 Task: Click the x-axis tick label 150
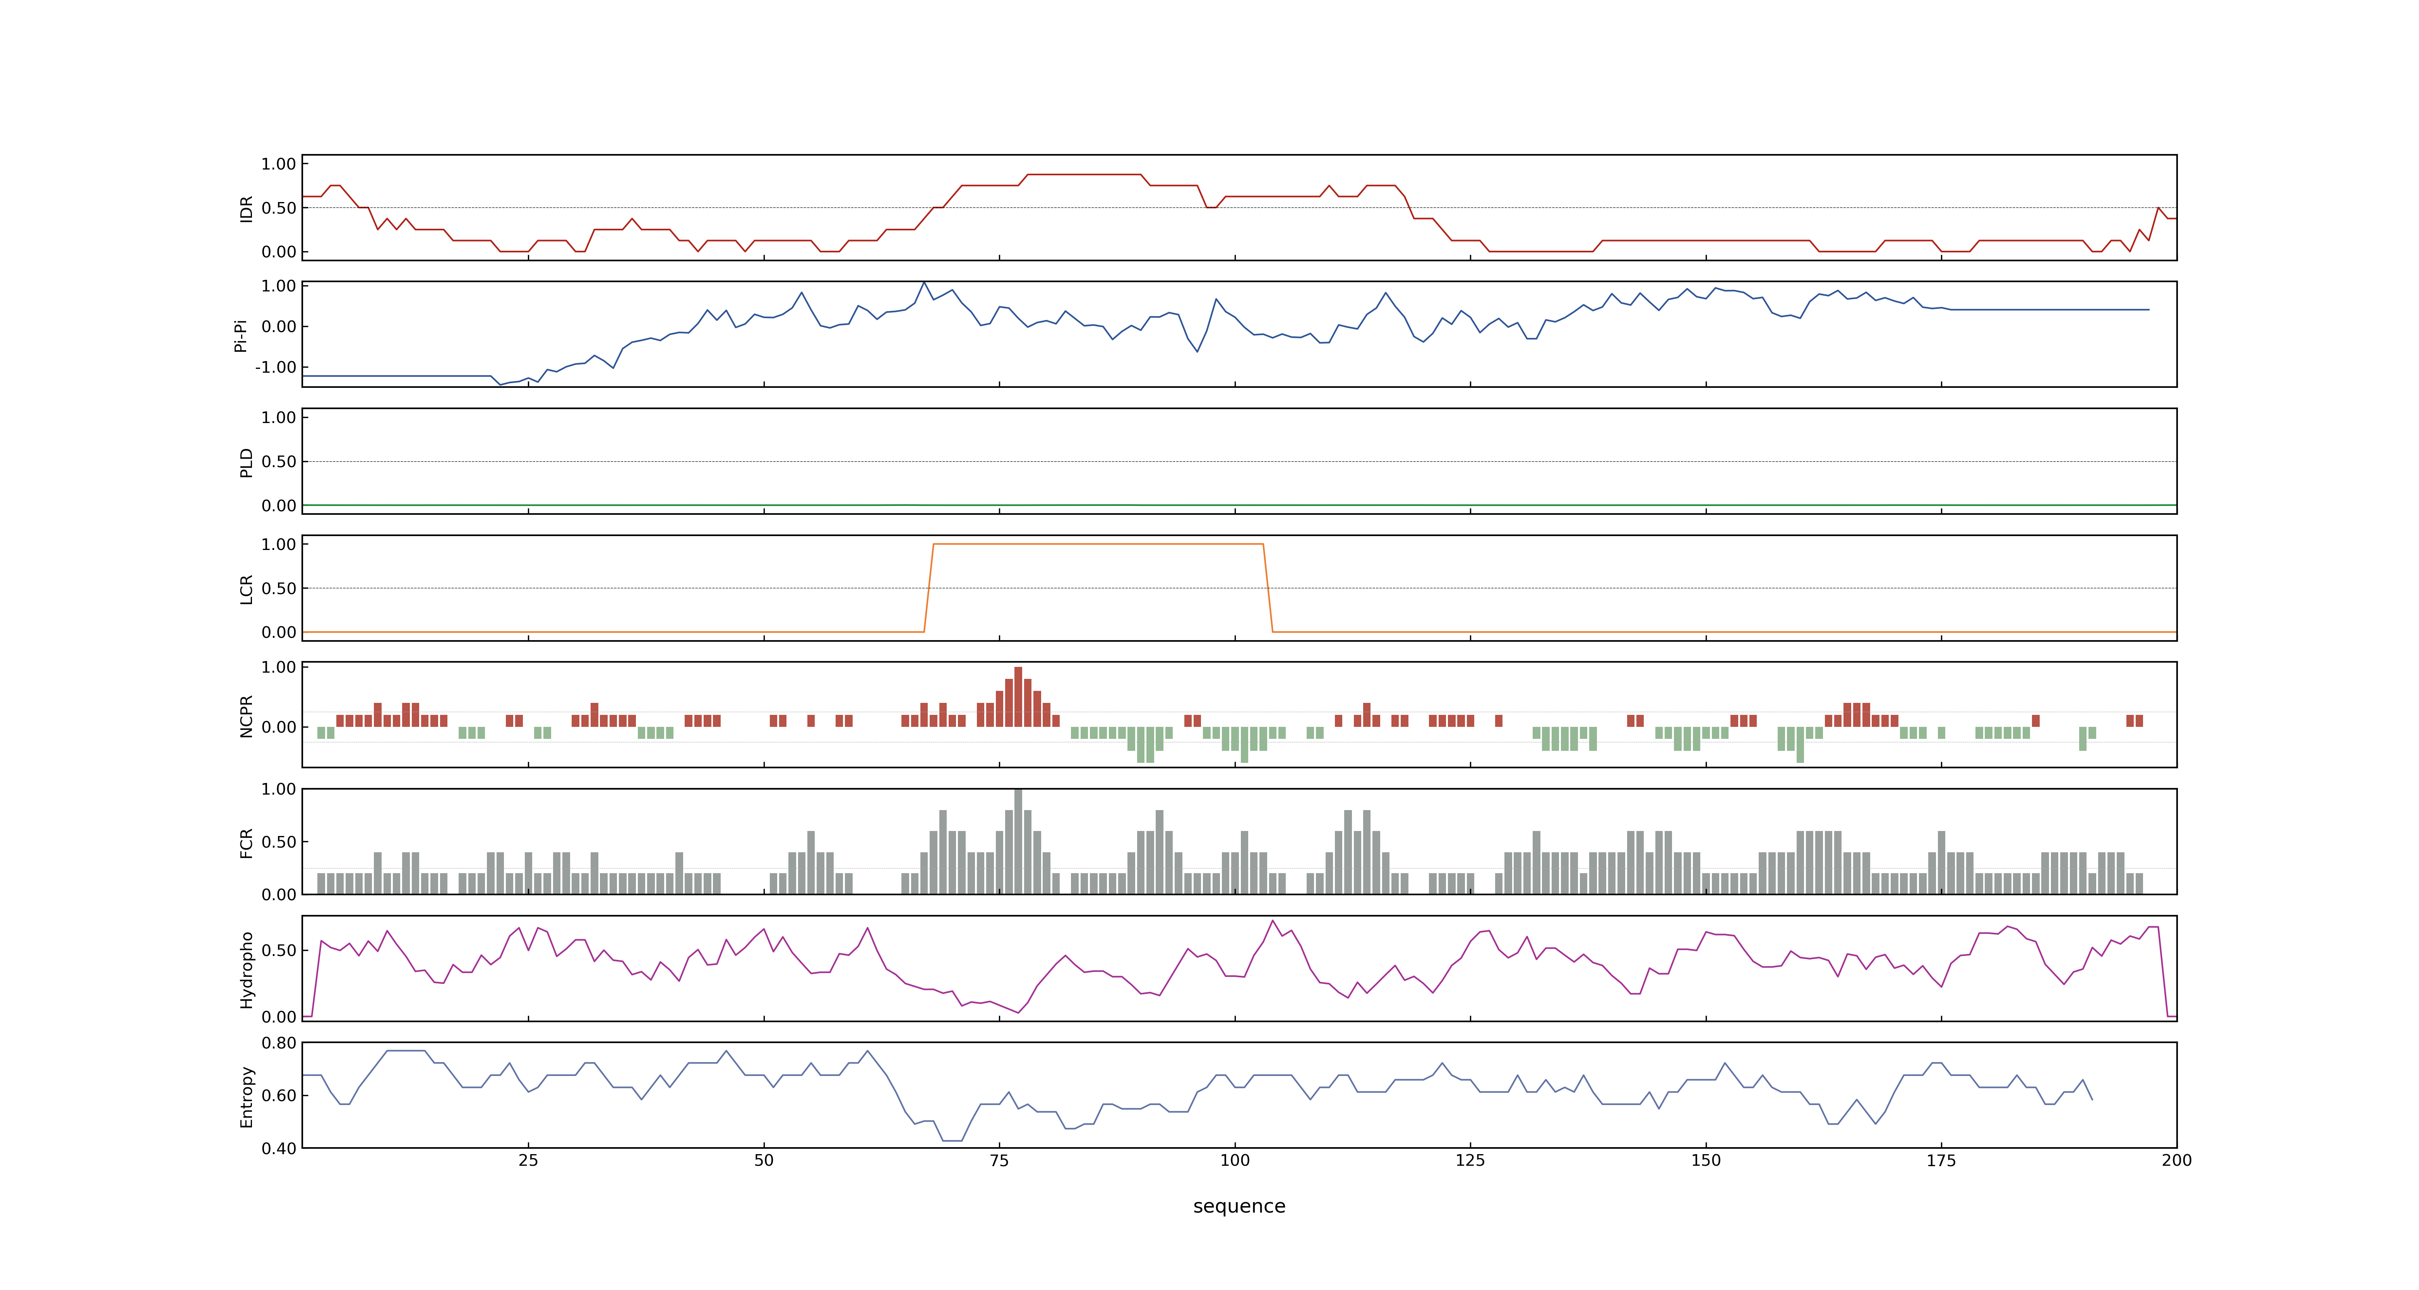pos(1706,1160)
